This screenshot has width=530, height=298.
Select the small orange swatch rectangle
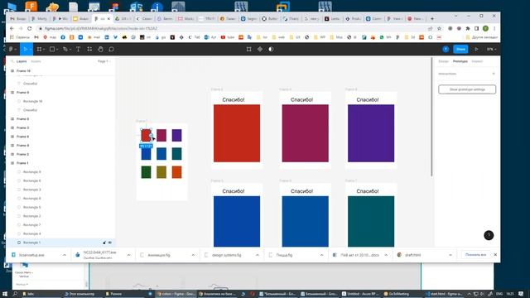click(176, 172)
